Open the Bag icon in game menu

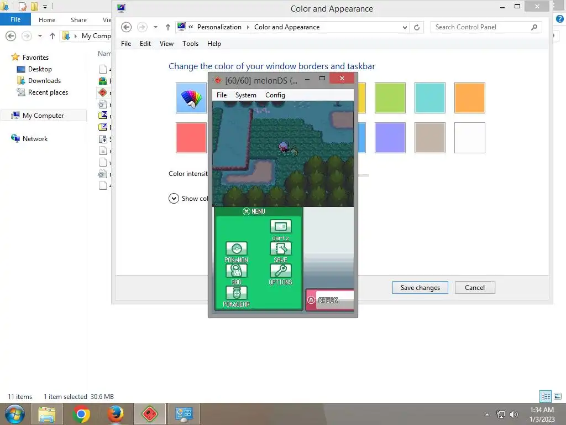pos(236,271)
